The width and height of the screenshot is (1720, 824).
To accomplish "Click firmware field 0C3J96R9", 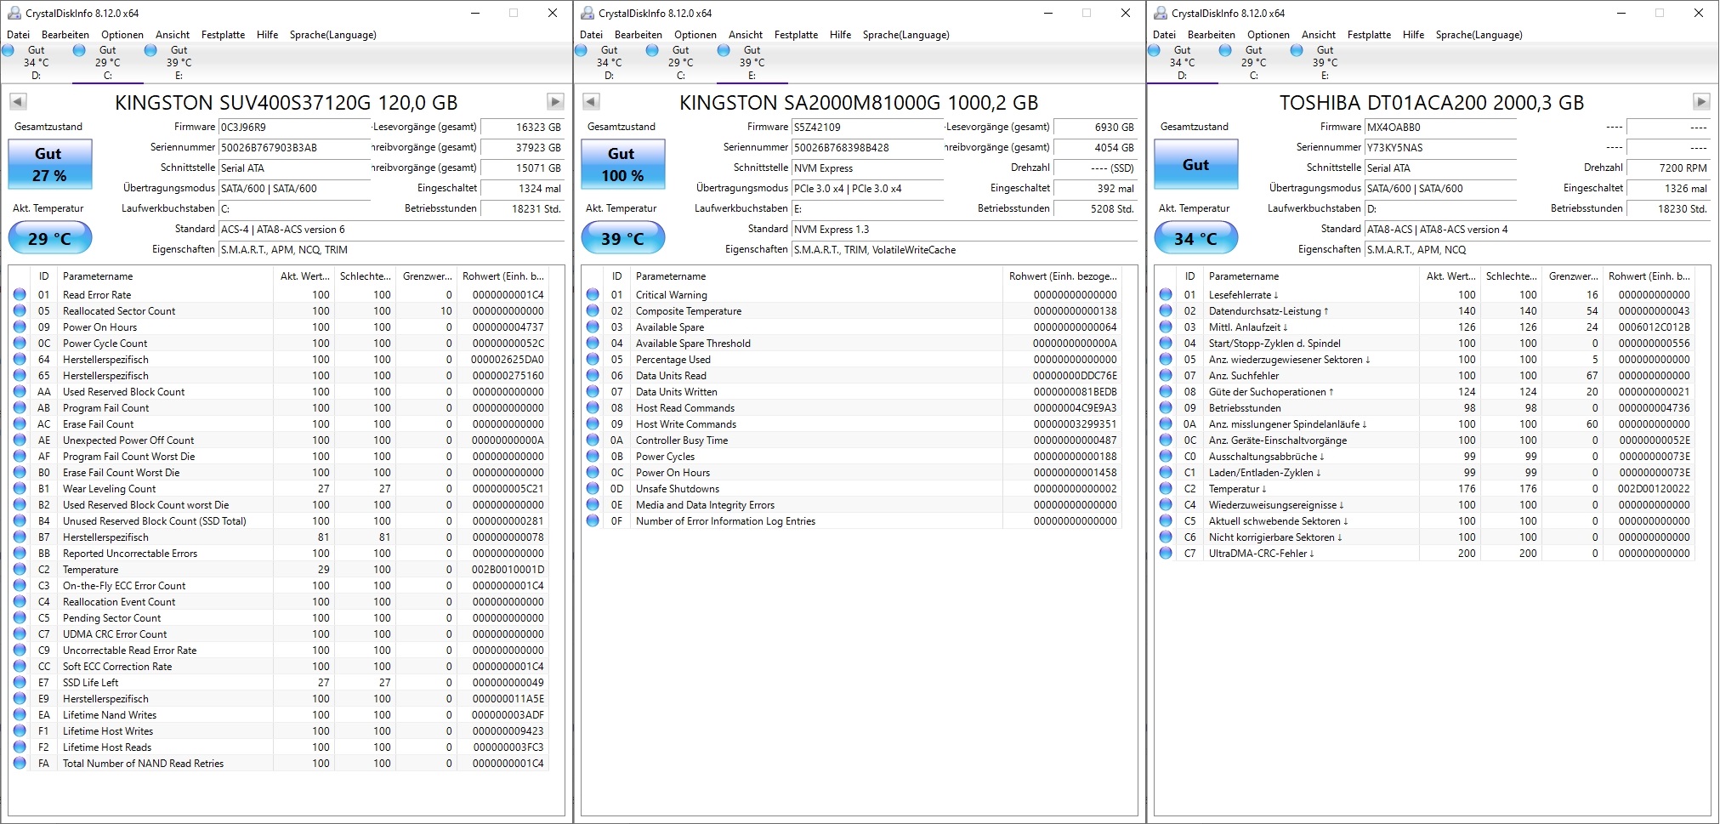I will point(295,128).
